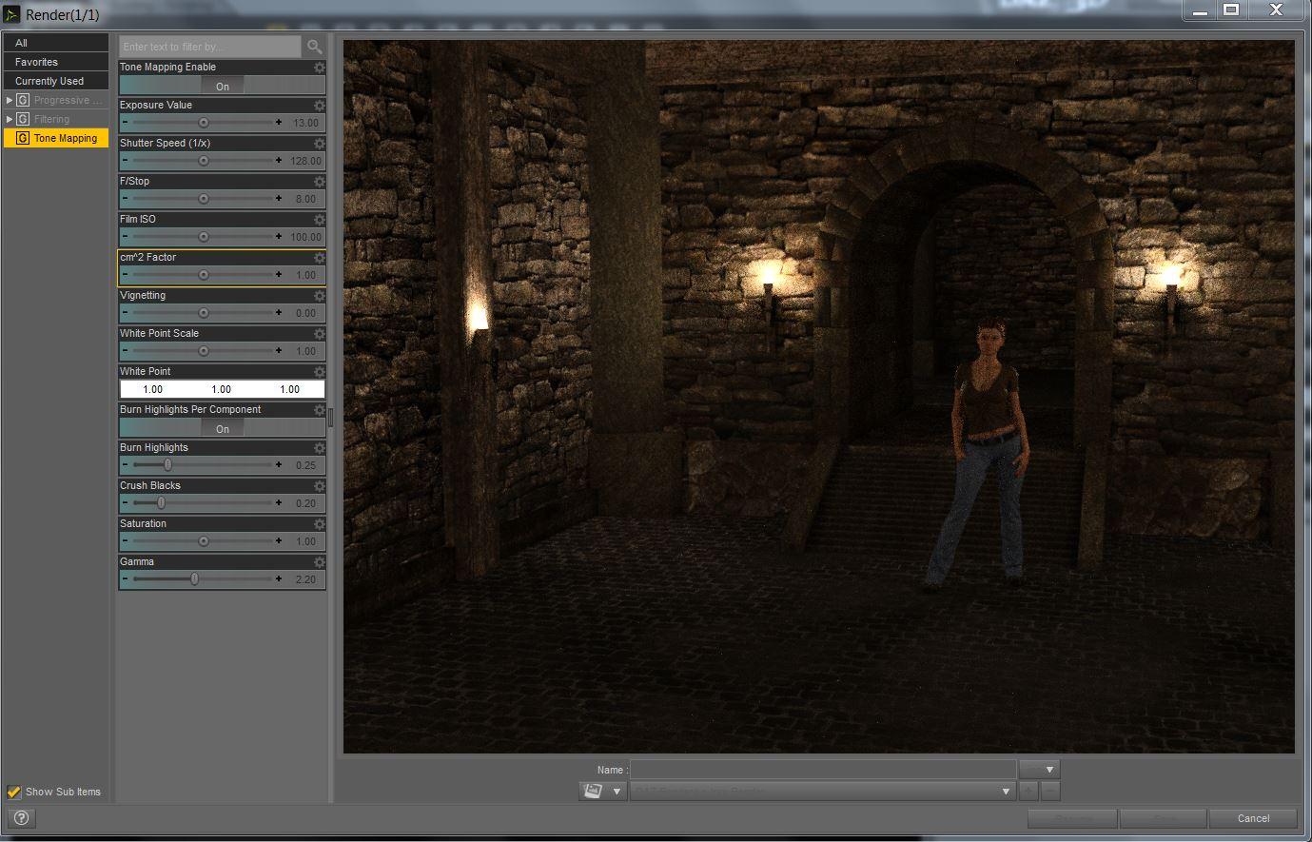Screen dimensions: 1312x842
Task: Increase Shutter Speed with its plus button
Action: point(279,161)
